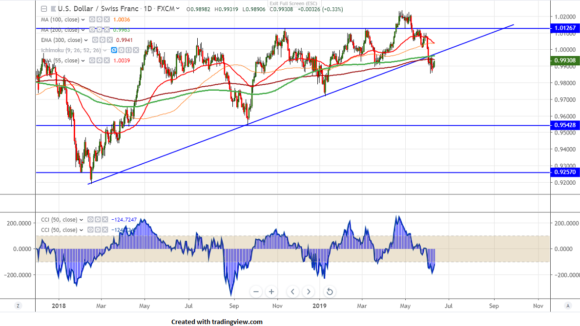Viewport: 580px width, 326px height.
Task: Open timezone settings at bottom left corner
Action: point(18,306)
